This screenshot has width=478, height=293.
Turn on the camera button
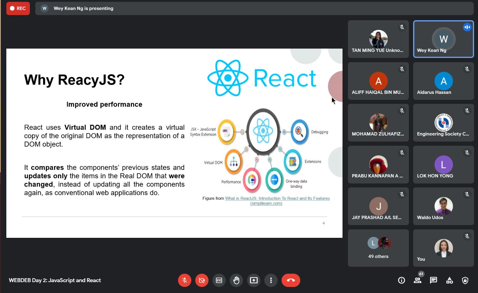(x=202, y=280)
